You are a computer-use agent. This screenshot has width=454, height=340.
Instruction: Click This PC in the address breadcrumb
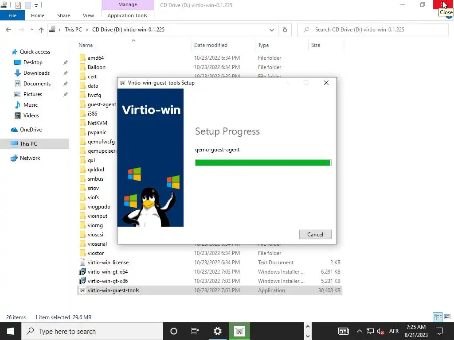pyautogui.click(x=73, y=30)
